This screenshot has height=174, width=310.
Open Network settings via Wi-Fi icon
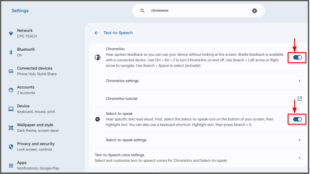[11, 33]
